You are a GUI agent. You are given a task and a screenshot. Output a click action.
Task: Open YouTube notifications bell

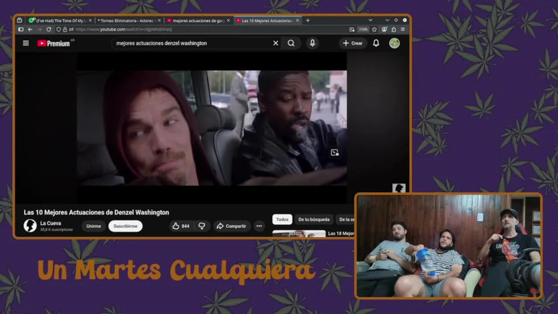point(376,43)
